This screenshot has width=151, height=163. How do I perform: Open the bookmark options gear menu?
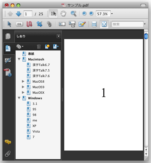click(x=19, y=47)
